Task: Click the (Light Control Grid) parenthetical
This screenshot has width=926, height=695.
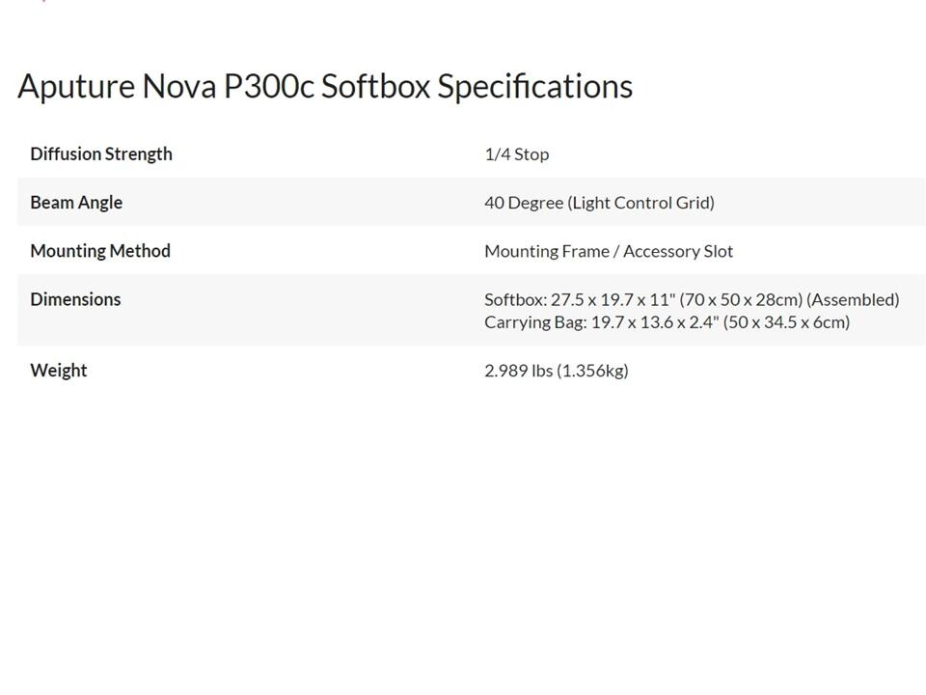Action: (640, 203)
